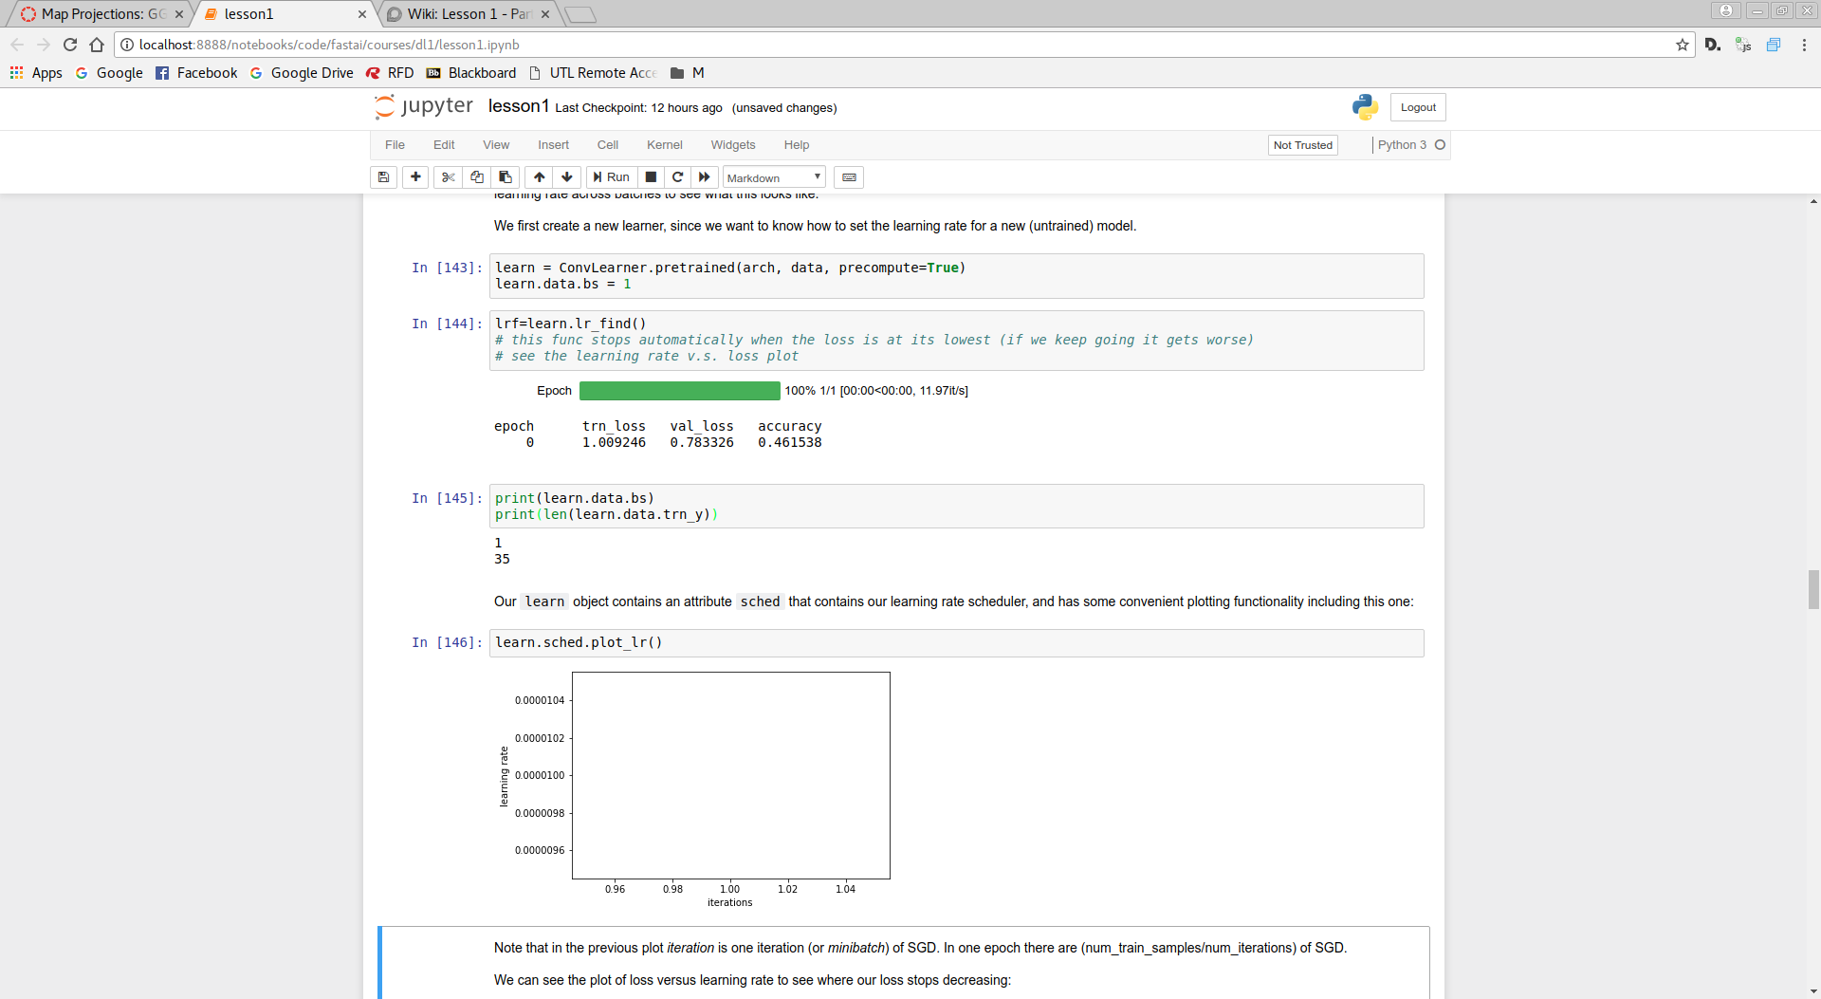The height and width of the screenshot is (999, 1821).
Task: Restart kernel and rerun all with fast-forward icon
Action: point(705,177)
